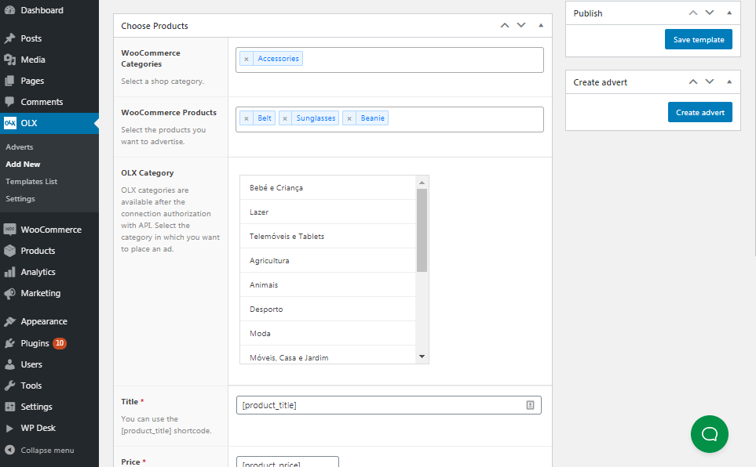Screen dimensions: 756x467
Task: Click into the WooCommerce Products field
Action: tap(389, 119)
